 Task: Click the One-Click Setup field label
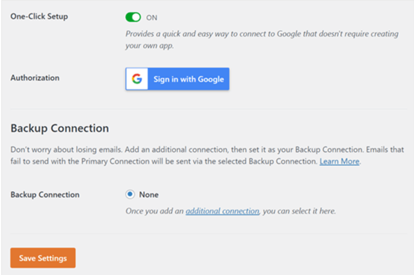coord(39,16)
